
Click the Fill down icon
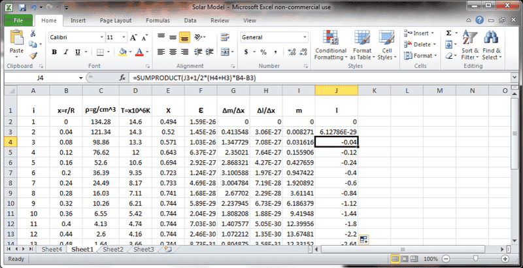point(448,44)
